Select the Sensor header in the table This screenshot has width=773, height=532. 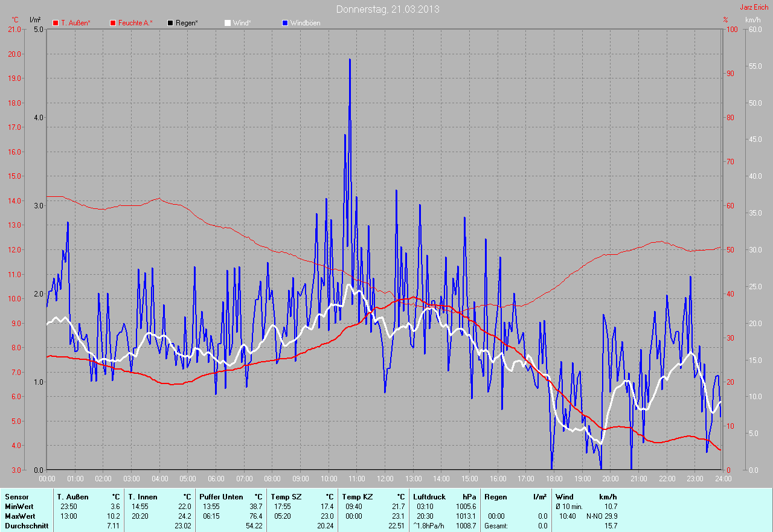16,497
